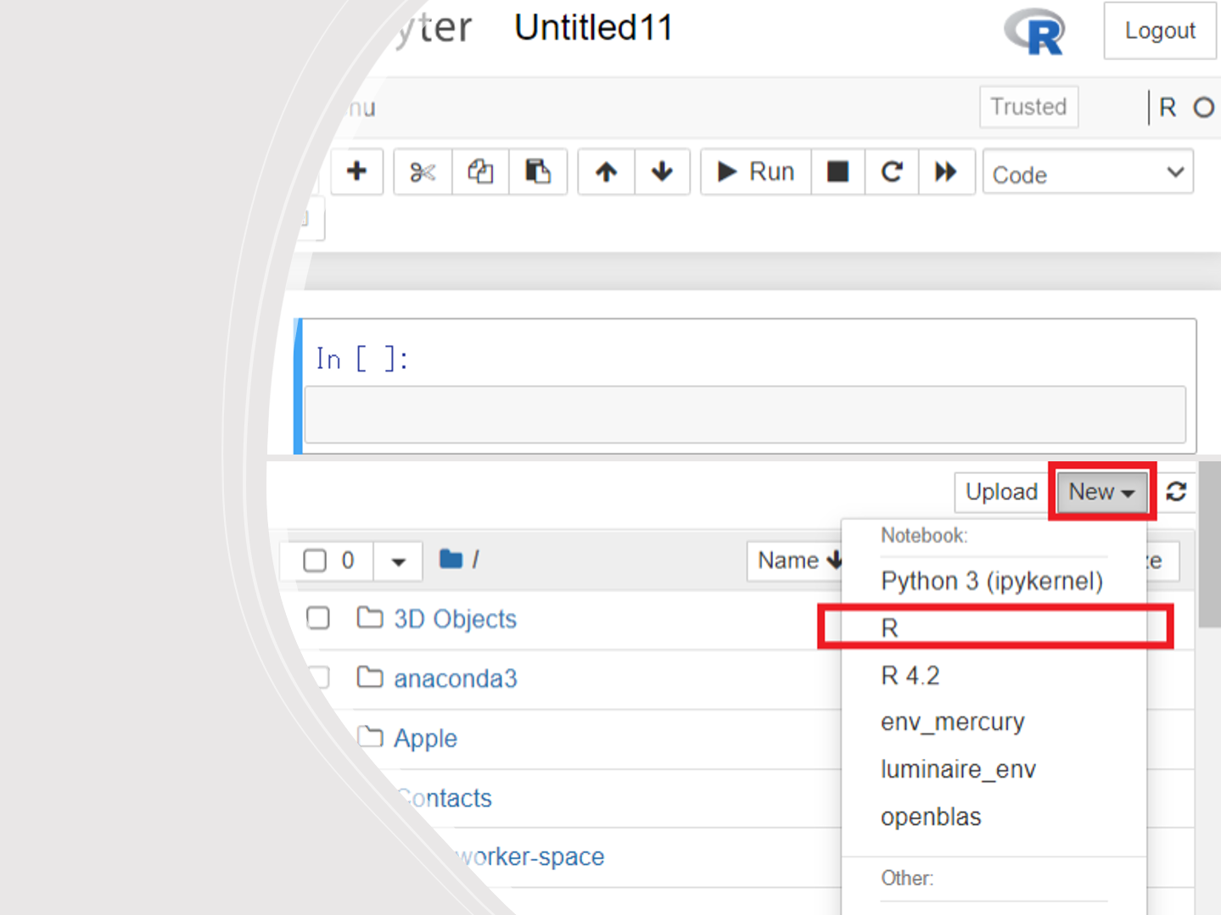Open the selection options caret dropdown
This screenshot has height=915, width=1221.
click(398, 561)
